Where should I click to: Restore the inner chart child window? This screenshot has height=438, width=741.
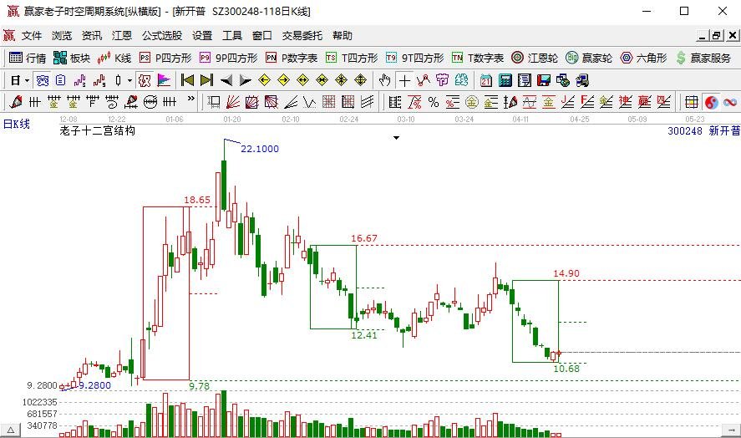[717, 35]
